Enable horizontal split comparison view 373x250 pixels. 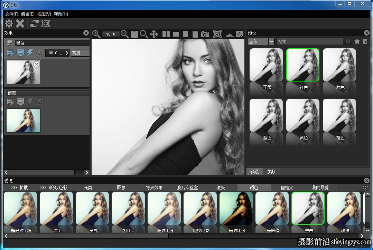pos(186,34)
